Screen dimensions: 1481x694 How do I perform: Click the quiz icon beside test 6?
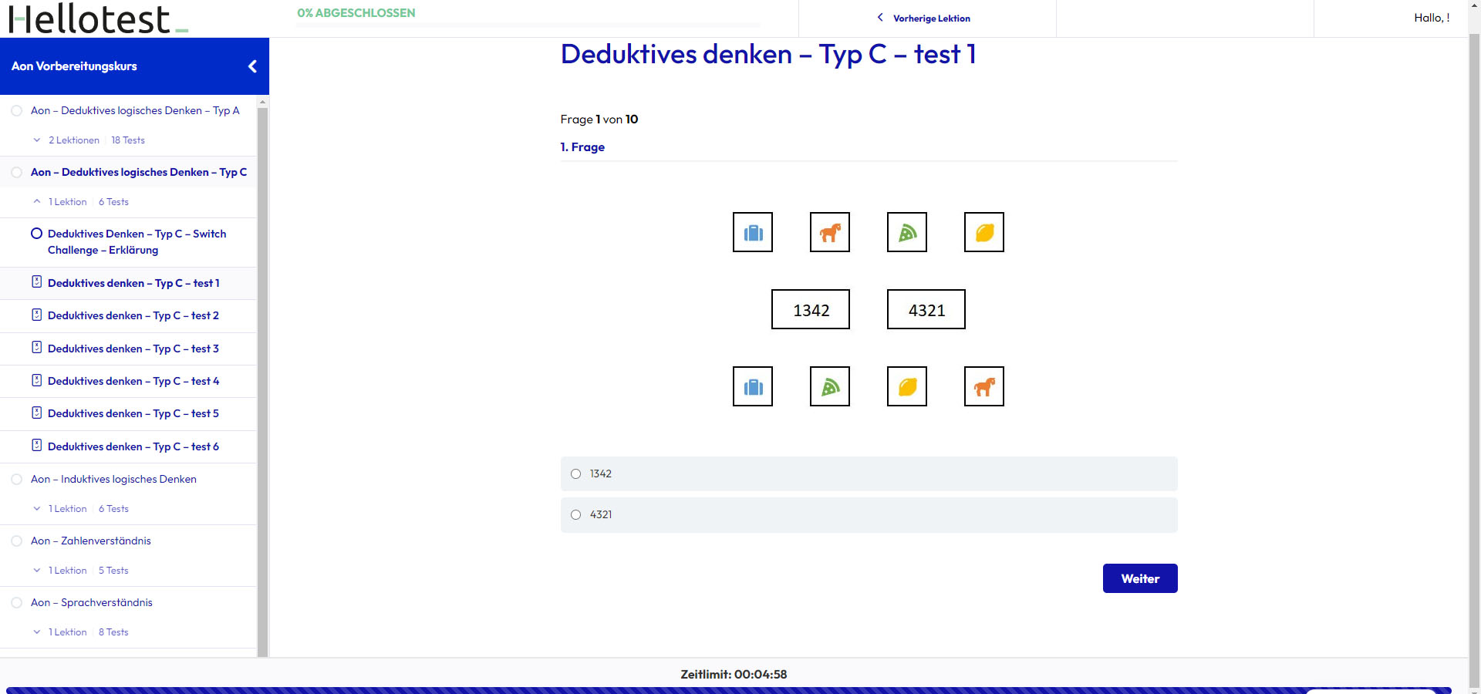click(x=36, y=446)
